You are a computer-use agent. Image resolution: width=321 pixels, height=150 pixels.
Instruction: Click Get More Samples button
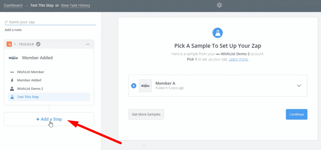point(146,114)
